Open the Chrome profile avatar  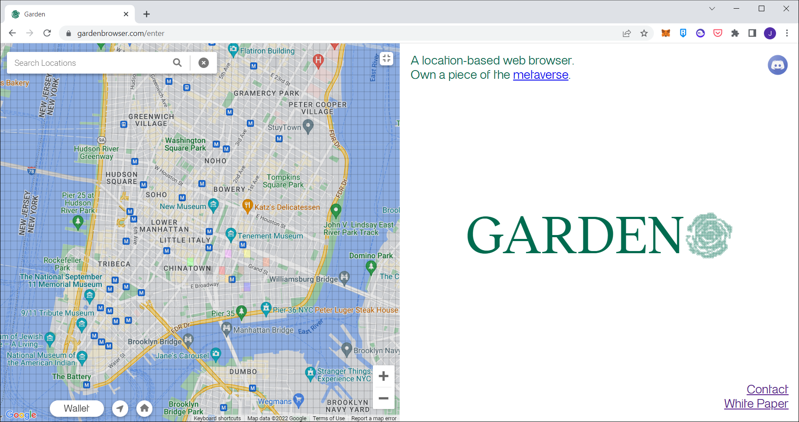770,33
